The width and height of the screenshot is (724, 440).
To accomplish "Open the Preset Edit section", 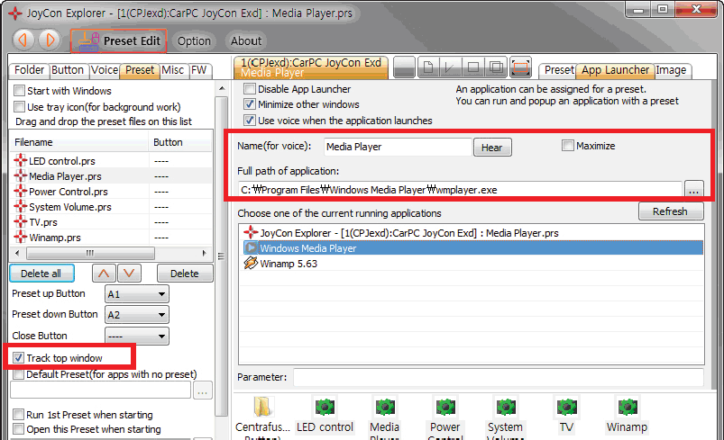I will 119,41.
